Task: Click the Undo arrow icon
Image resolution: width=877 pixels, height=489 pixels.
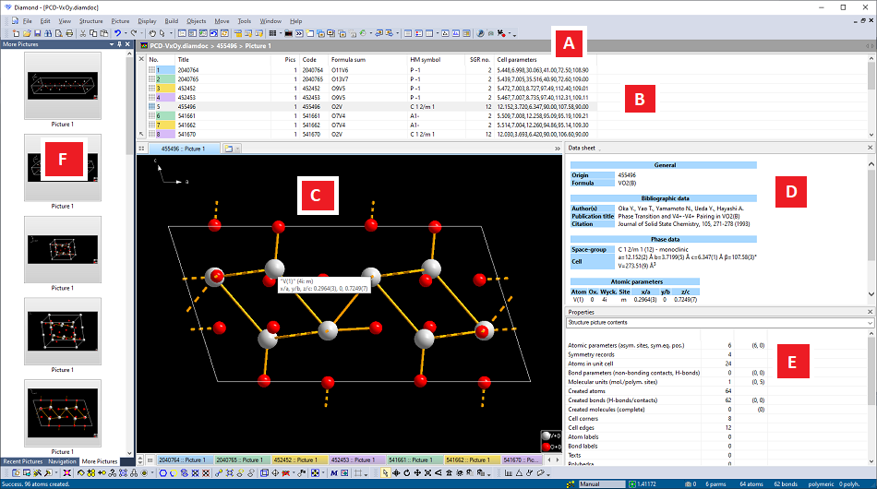Action: (118, 33)
